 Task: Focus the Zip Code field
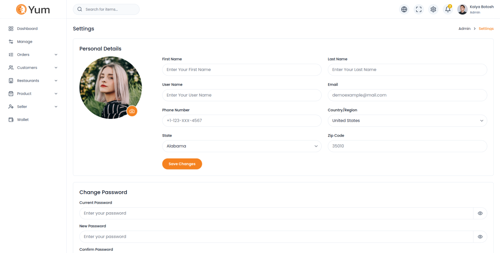tap(407, 146)
